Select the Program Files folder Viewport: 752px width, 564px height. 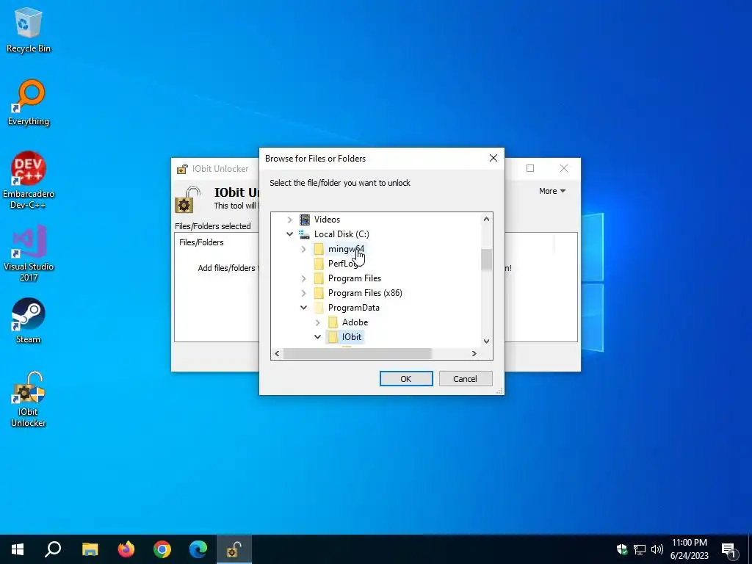coord(355,278)
